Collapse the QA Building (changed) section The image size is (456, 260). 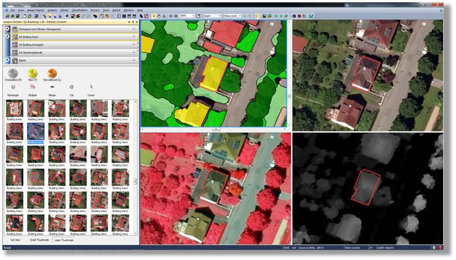point(134,45)
